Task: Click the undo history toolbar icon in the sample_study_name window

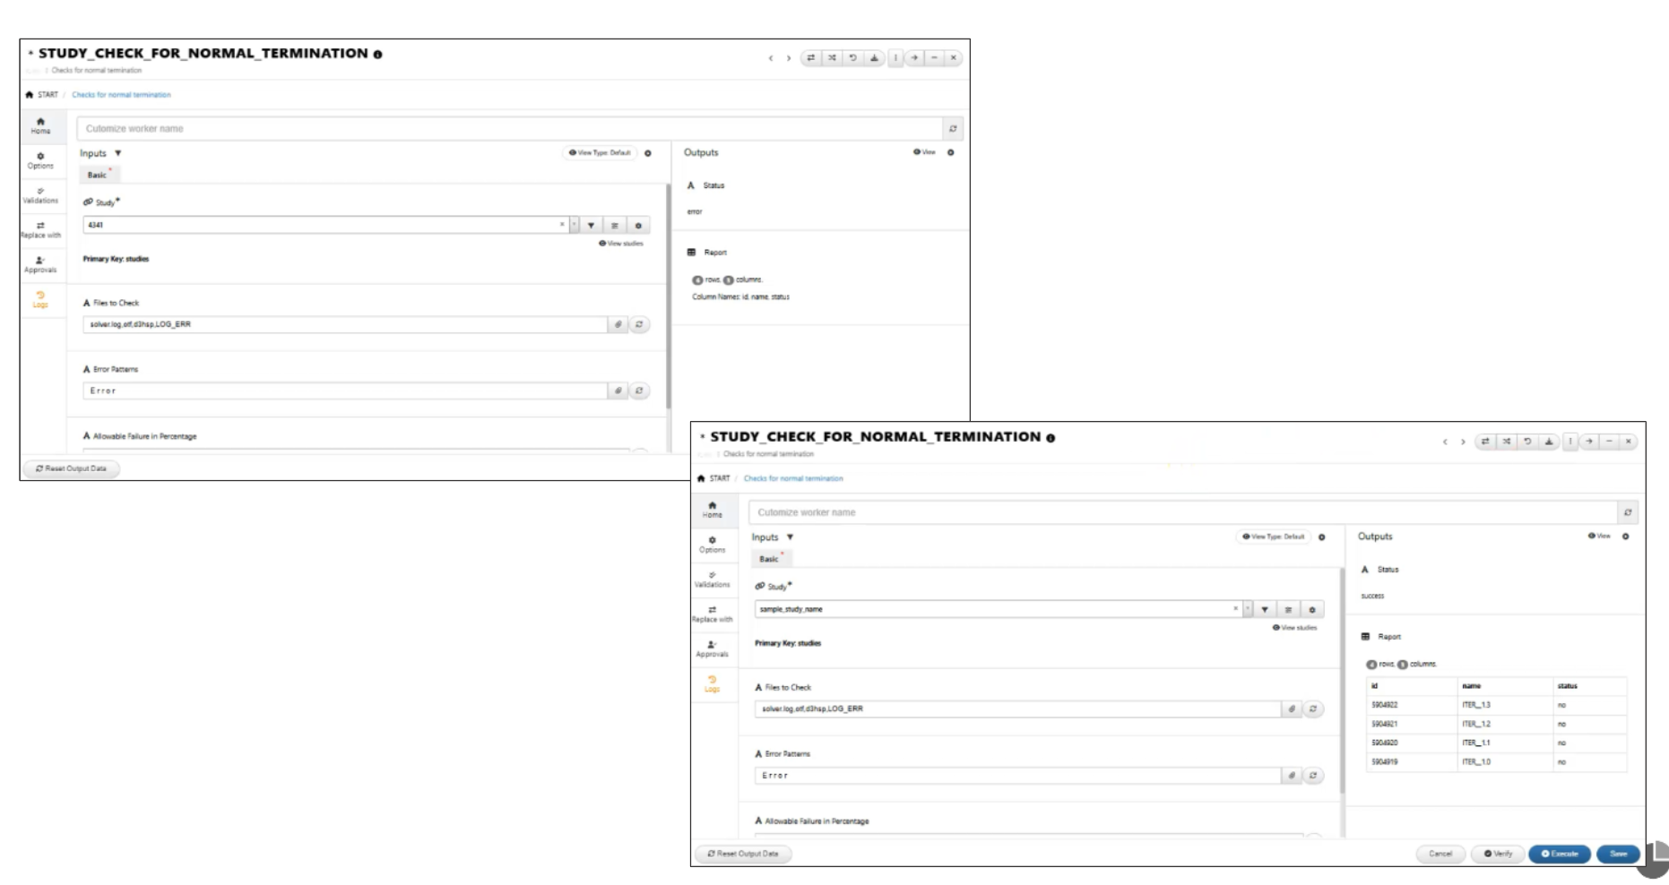Action: [1528, 442]
